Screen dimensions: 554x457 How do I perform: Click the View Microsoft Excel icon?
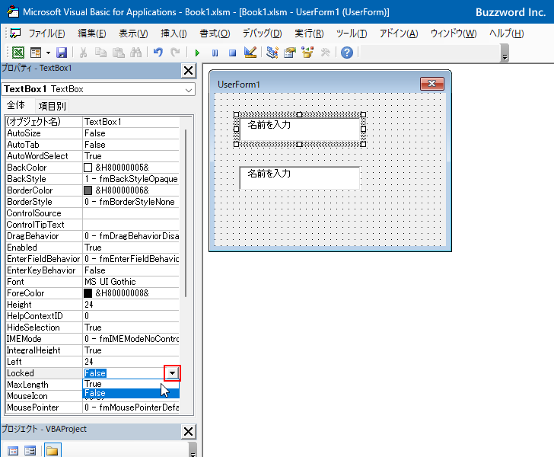pyautogui.click(x=18, y=53)
